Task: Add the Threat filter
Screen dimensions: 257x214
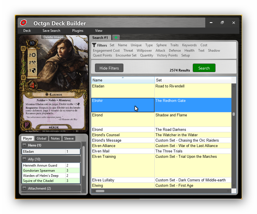Action: pyautogui.click(x=128, y=51)
